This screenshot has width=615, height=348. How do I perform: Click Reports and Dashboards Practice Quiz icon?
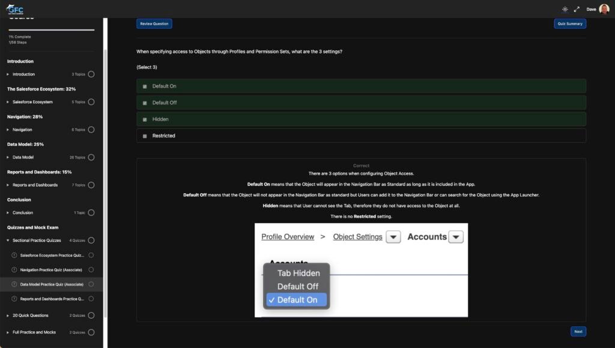[14, 299]
